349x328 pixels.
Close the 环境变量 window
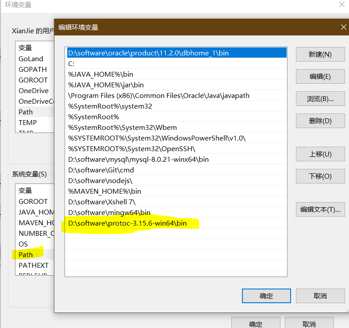pyautogui.click(x=341, y=4)
